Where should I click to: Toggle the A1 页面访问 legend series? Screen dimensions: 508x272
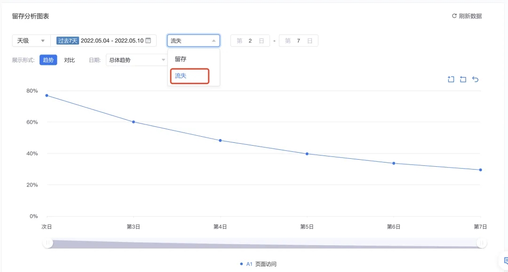pyautogui.click(x=259, y=264)
